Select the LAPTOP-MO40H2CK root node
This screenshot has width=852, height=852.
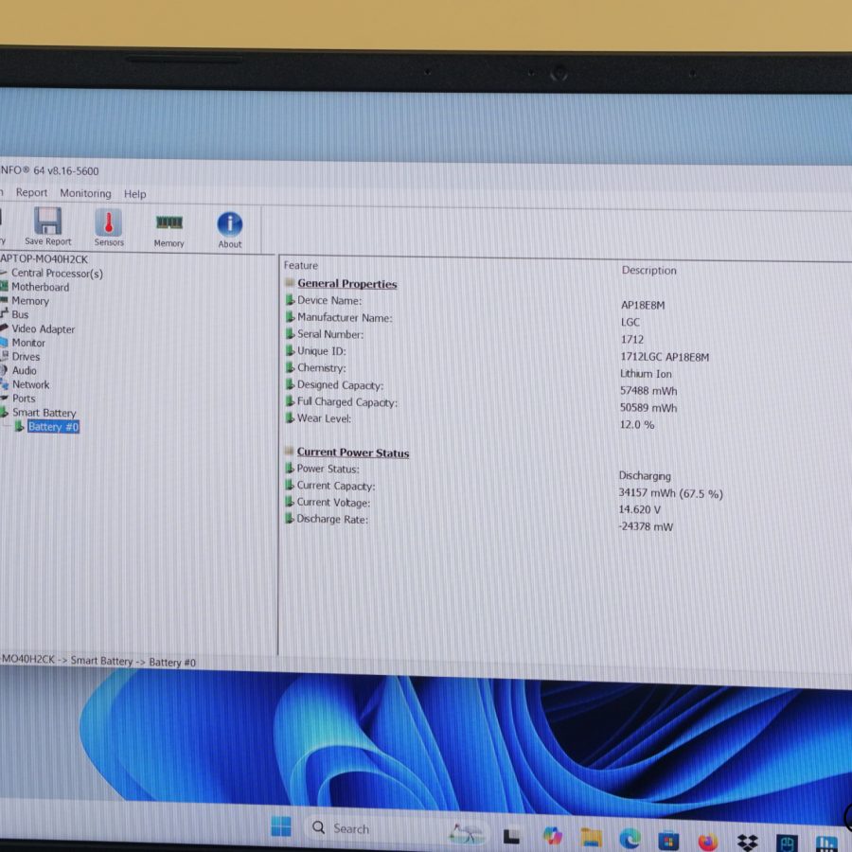tap(44, 258)
